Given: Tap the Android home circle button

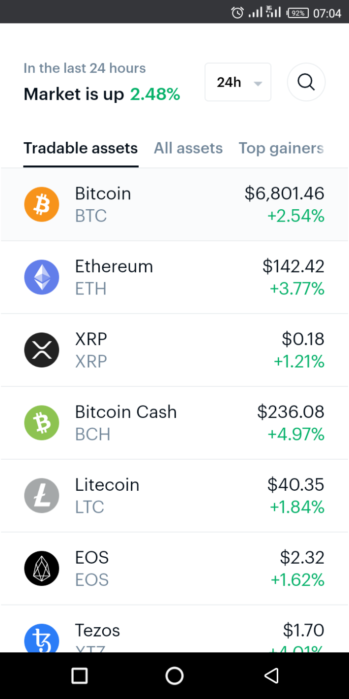Looking at the screenshot, I should click(x=174, y=675).
